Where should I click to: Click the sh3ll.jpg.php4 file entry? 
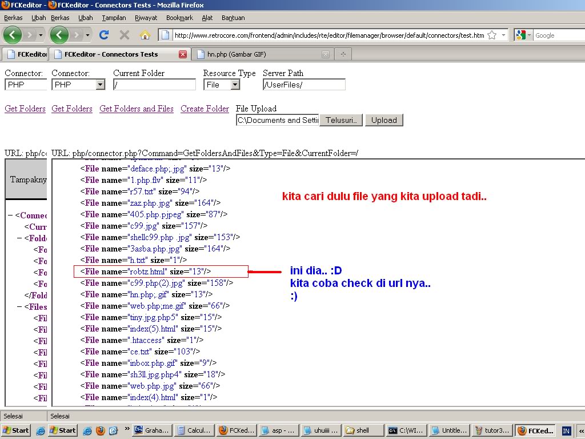click(x=153, y=374)
